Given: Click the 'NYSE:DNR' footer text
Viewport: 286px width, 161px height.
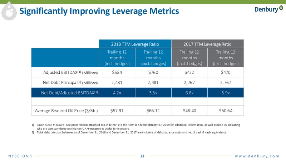Looking at the screenshot, I should (x=20, y=156).
